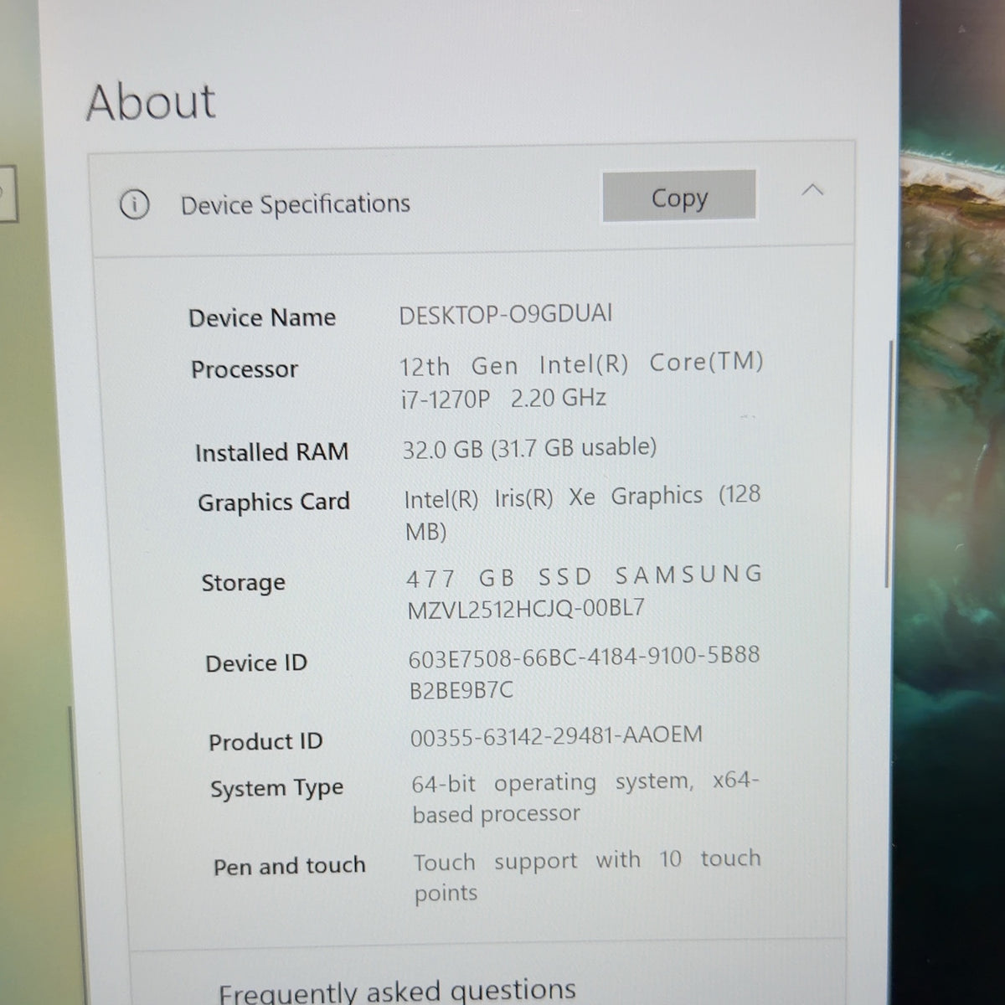The height and width of the screenshot is (1005, 1005).
Task: Click the storage model MZVL2512HCJQ-00BL7
Action: (x=527, y=608)
